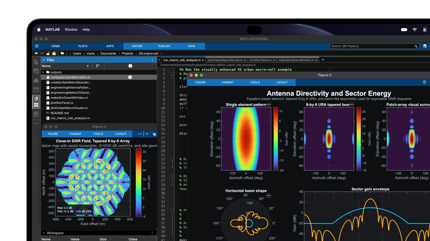Open the four-square grid sidebar icon
This screenshot has height=241, width=430.
click(36, 105)
